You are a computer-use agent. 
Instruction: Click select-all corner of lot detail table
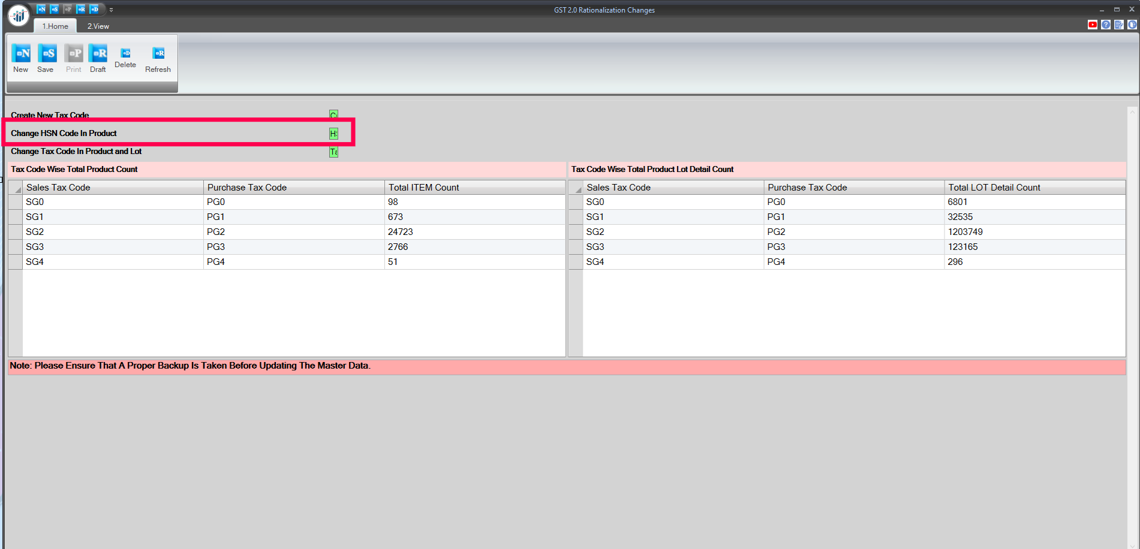576,188
